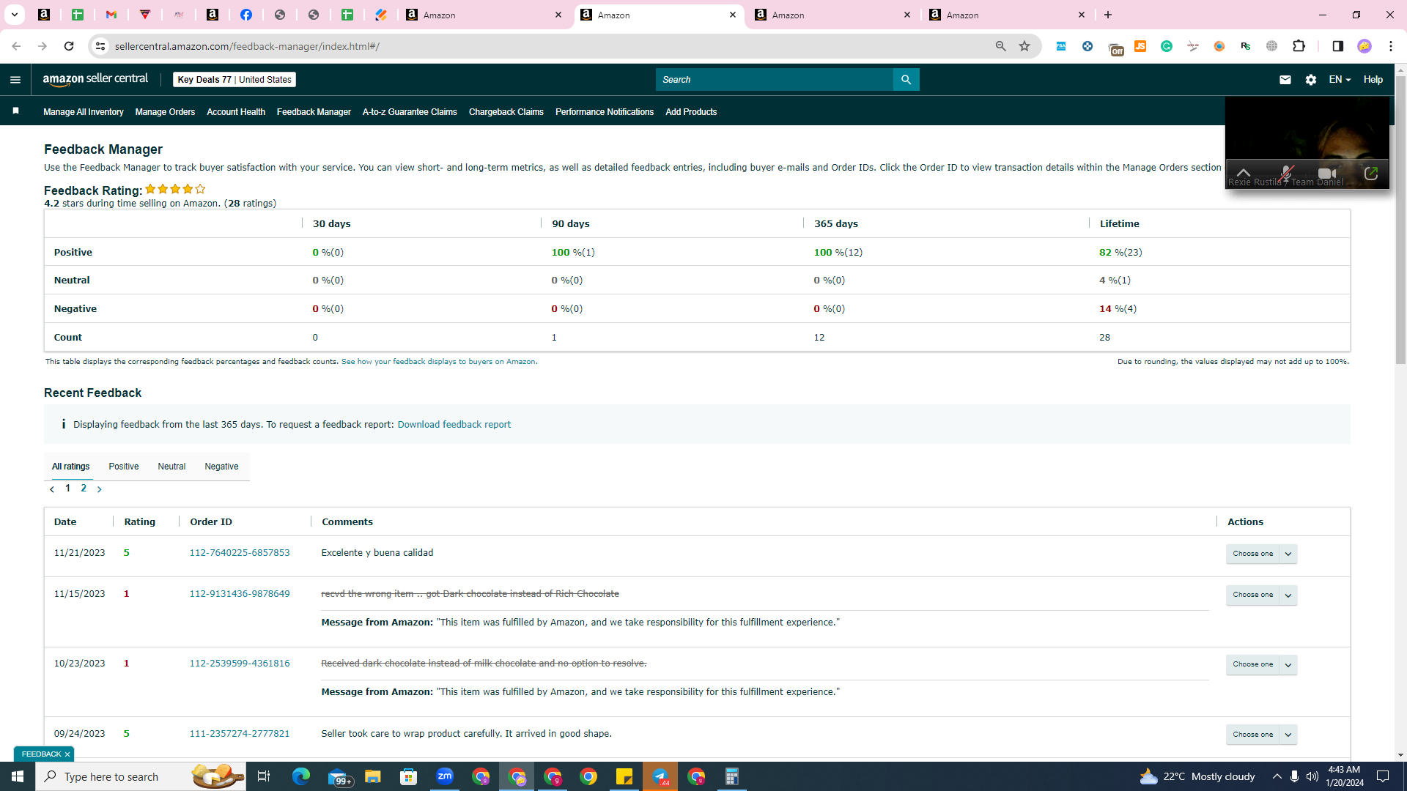Screen dimensions: 1407x791
Task: Show hidden system tray icons
Action: pos(1277,776)
